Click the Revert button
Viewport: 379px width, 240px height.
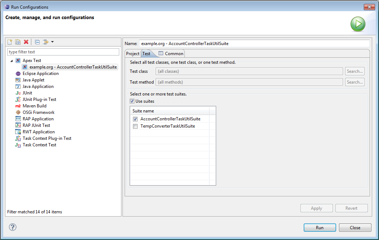point(352,208)
